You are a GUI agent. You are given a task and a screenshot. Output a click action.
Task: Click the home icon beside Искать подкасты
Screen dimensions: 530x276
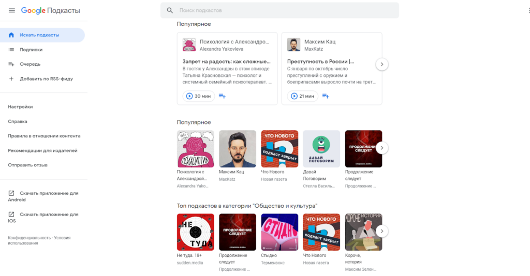coord(11,35)
